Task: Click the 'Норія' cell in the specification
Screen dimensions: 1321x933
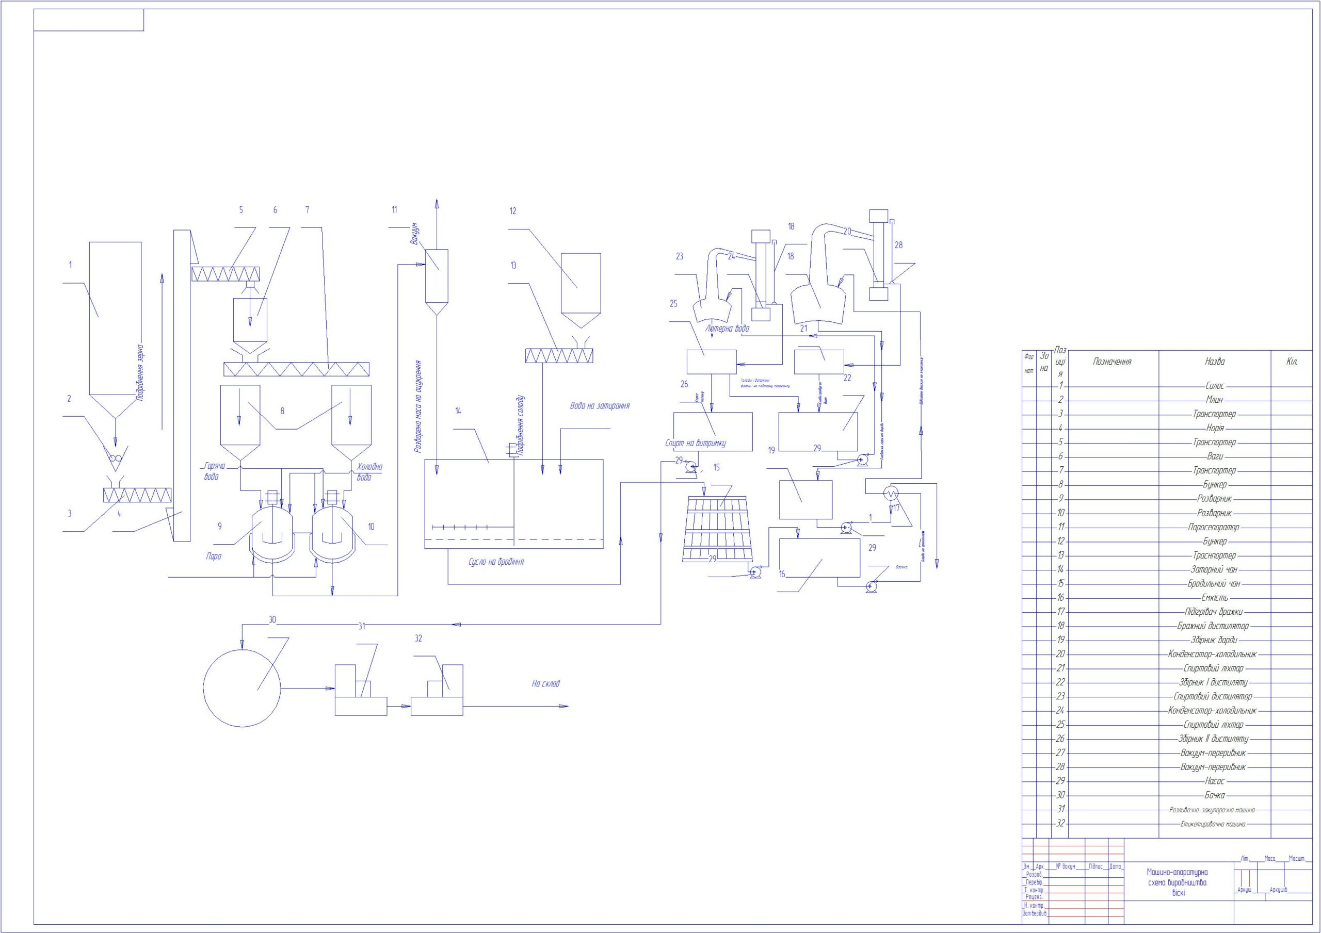Action: pos(1215,428)
